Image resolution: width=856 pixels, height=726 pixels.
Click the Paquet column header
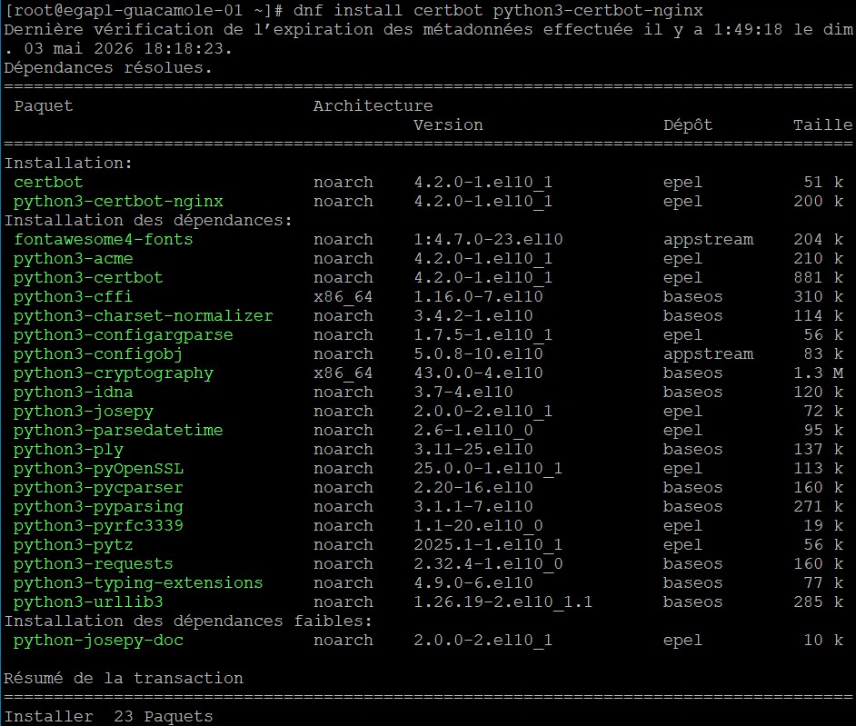44,106
